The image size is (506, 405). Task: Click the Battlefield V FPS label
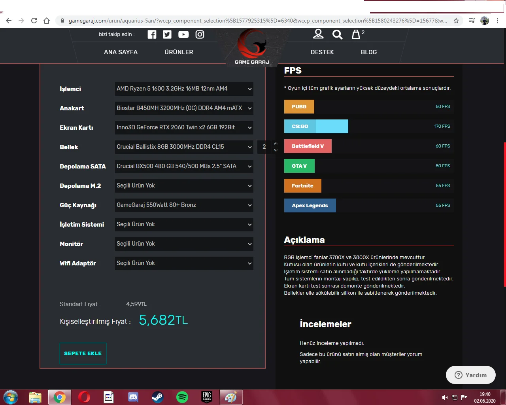click(308, 146)
